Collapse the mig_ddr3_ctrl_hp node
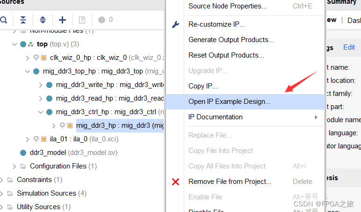The image size is (361, 212). point(41,112)
